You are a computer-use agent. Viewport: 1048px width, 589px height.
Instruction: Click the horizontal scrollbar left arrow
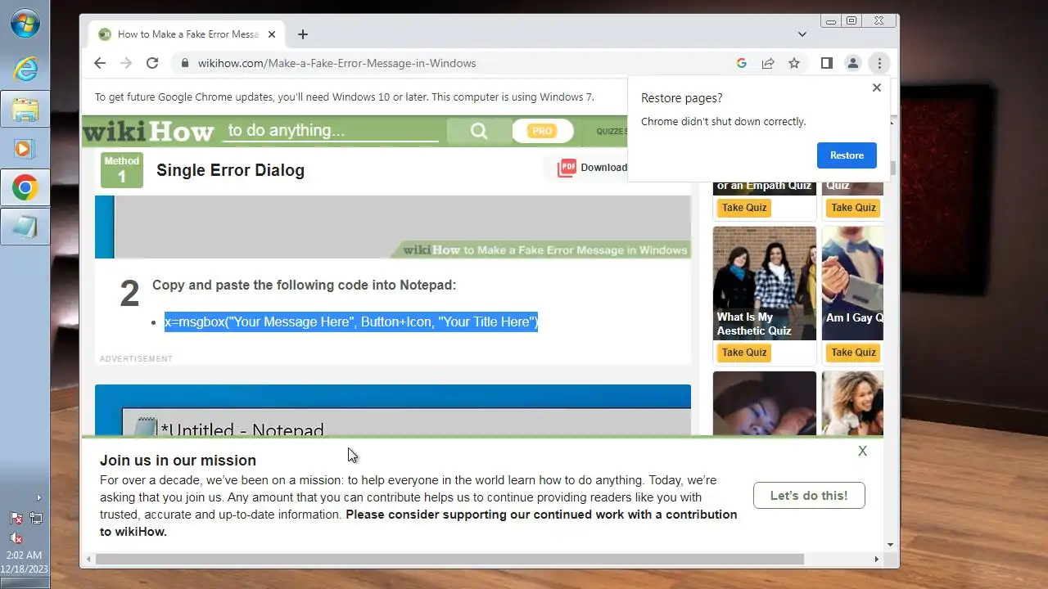click(x=88, y=560)
